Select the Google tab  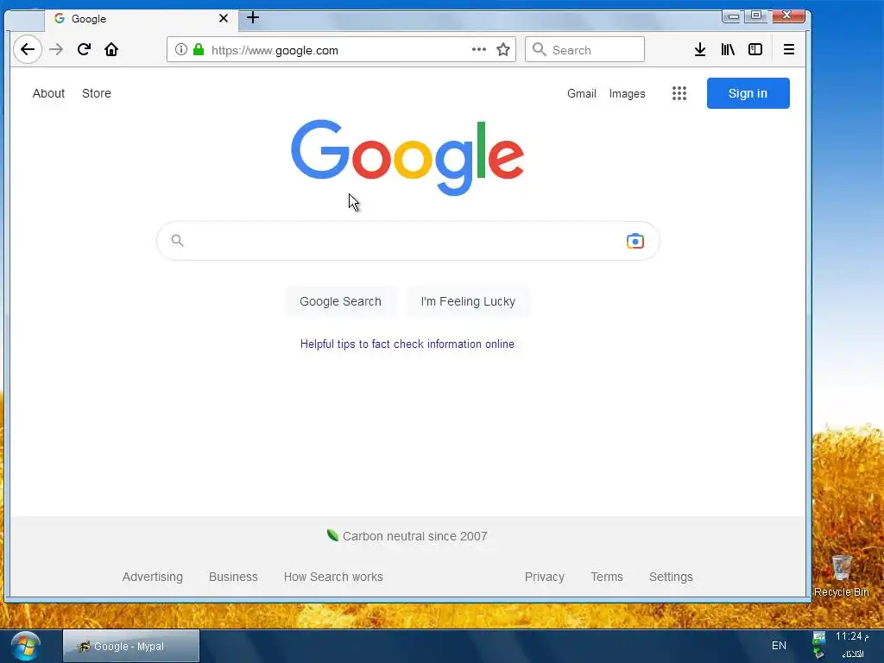141,19
